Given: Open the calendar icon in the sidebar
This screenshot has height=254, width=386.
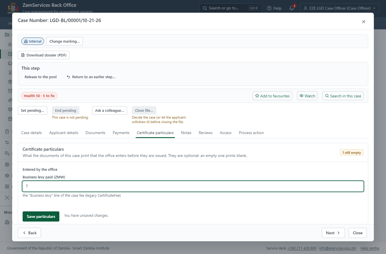Looking at the screenshot, I should point(10,119).
